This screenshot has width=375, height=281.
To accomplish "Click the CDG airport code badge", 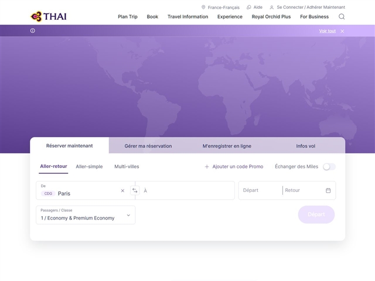I will [x=48, y=193].
